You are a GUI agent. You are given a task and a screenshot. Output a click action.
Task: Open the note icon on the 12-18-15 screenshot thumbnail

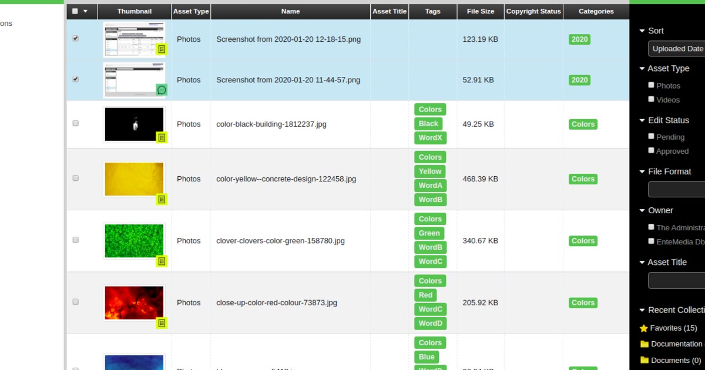pyautogui.click(x=162, y=49)
